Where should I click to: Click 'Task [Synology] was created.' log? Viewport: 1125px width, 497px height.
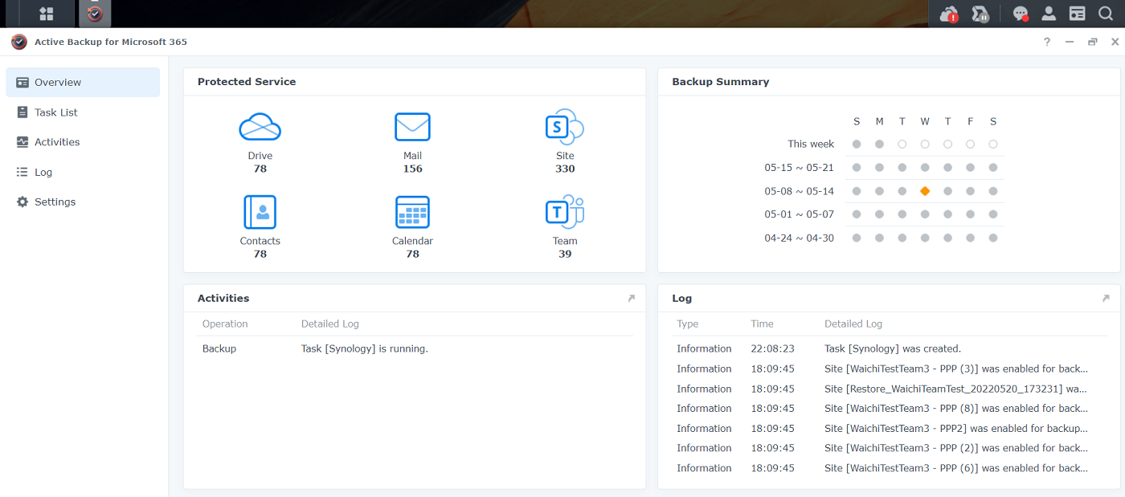pyautogui.click(x=893, y=348)
